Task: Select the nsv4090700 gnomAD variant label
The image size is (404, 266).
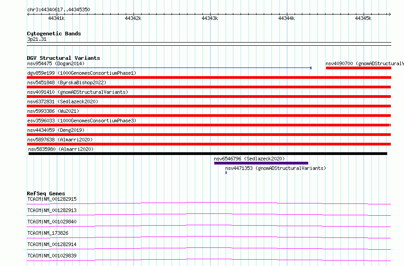Action: pyautogui.click(x=365, y=63)
